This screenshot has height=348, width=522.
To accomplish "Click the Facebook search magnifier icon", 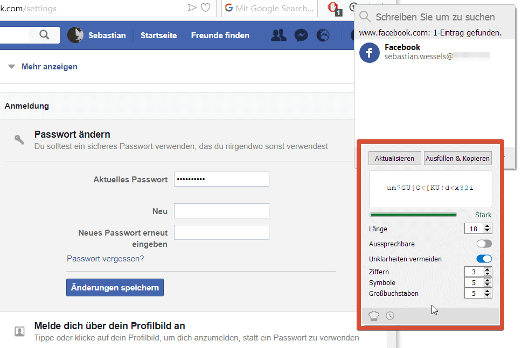I will [x=44, y=35].
